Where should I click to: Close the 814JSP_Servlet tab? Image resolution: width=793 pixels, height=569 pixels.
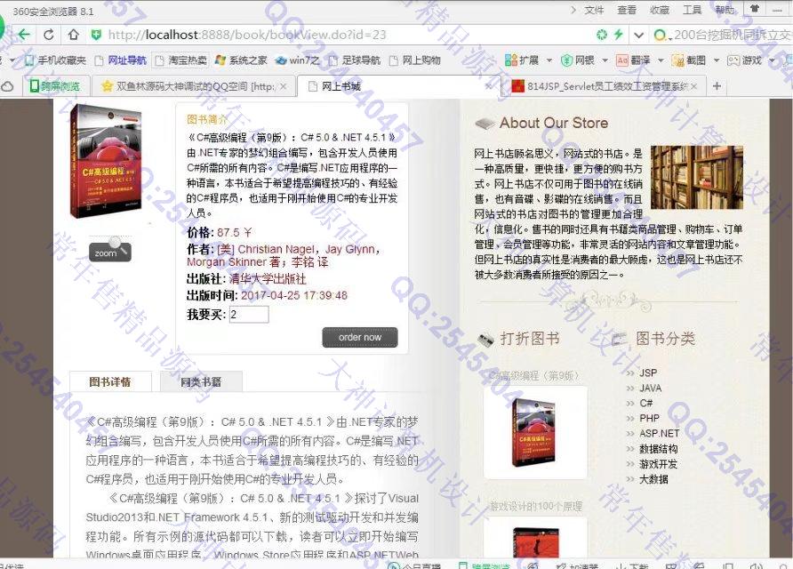(693, 86)
